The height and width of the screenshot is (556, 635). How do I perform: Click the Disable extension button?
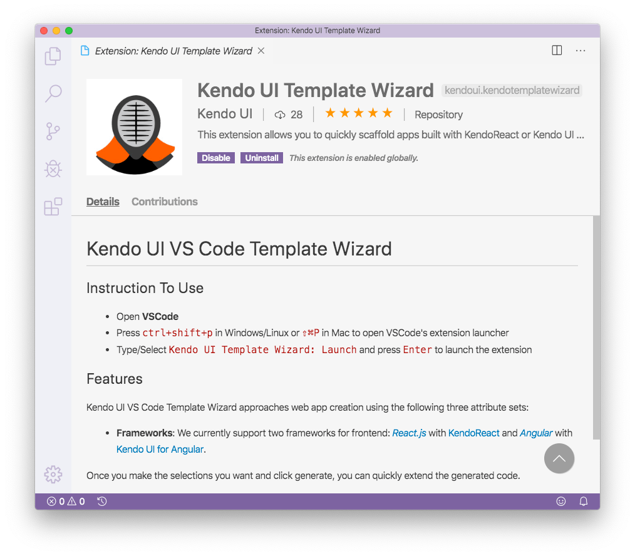coord(216,158)
